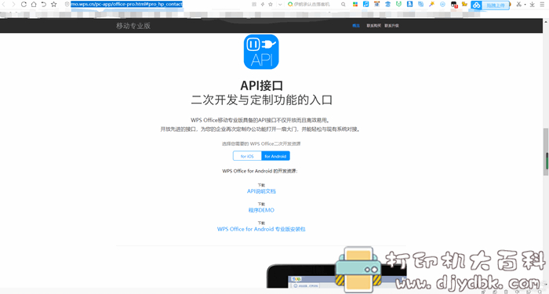The image size is (549, 294).
Task: Click the yellow folder extension icon
Action: (x=464, y=4)
